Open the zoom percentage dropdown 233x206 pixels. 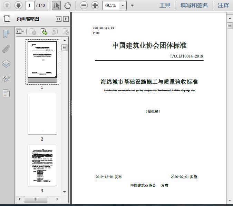point(123,6)
